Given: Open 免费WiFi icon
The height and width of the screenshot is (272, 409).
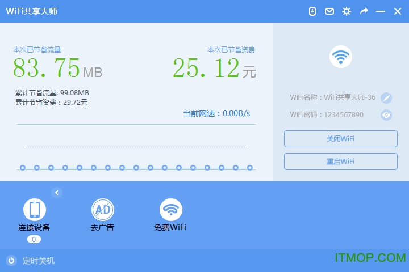Looking at the screenshot, I should tap(170, 210).
